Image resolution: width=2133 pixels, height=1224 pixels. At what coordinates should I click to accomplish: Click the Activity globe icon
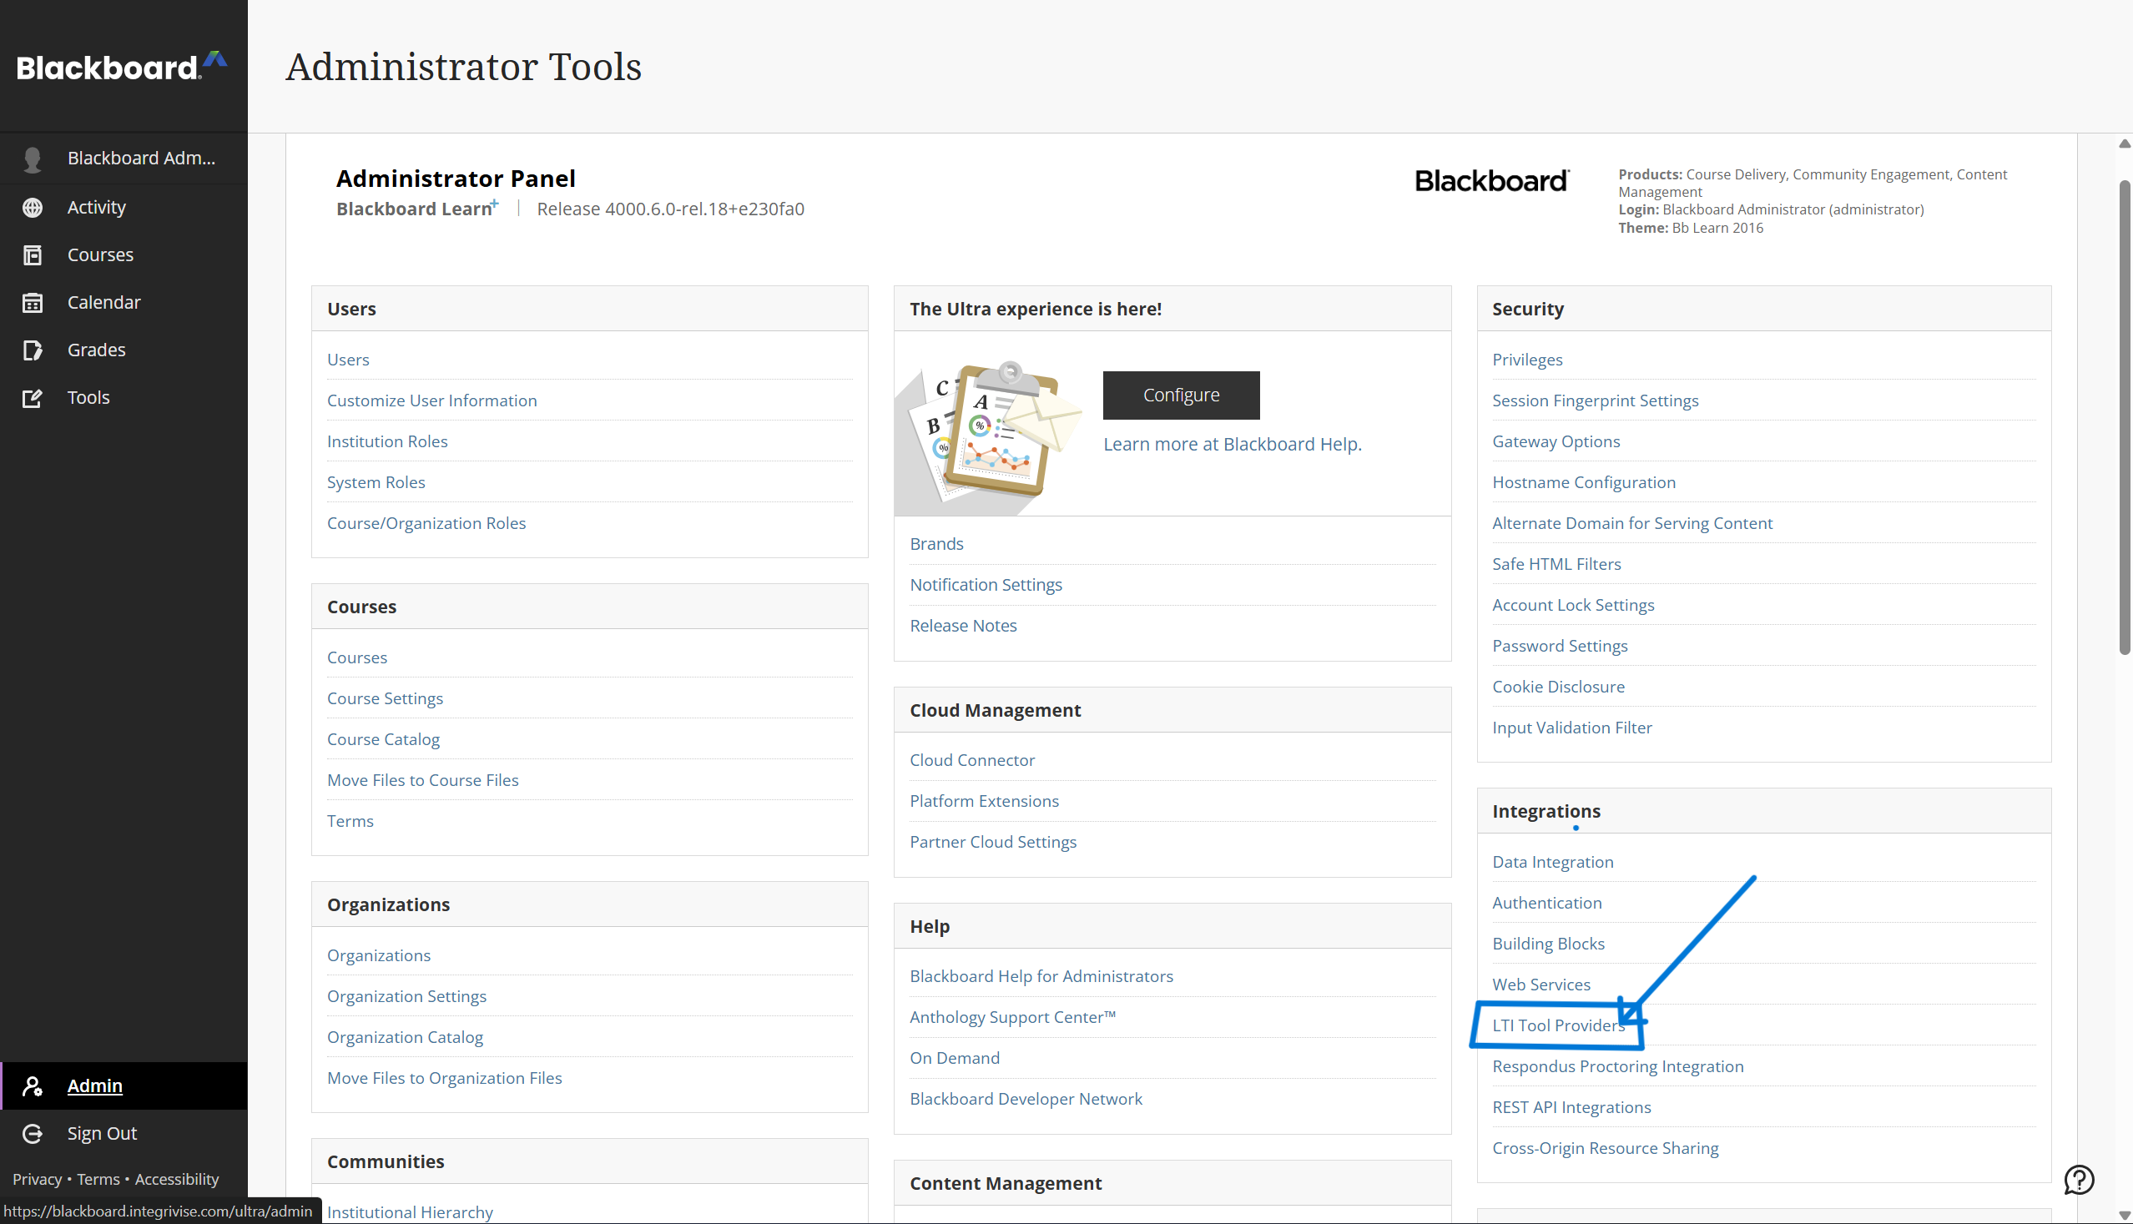(x=33, y=208)
